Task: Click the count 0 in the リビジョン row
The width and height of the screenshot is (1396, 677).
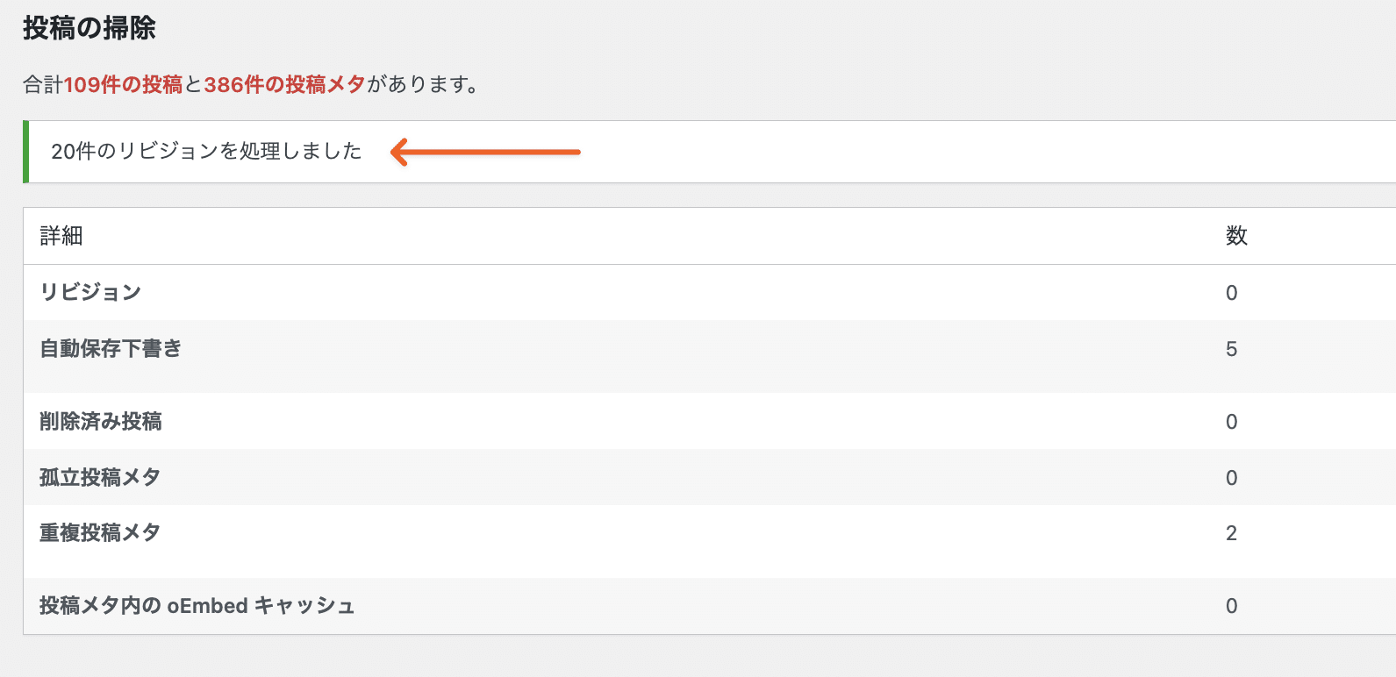Action: tap(1231, 293)
